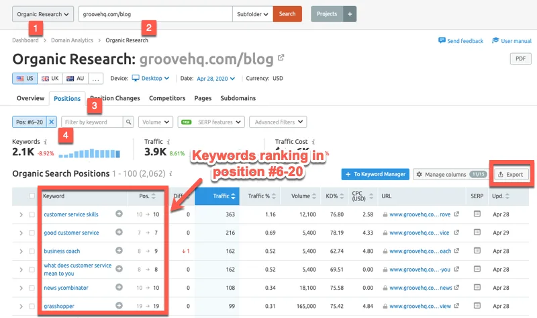This screenshot has height=318, width=537.
Task: Add news ycombinator keyword via plus icon
Action: (119, 287)
